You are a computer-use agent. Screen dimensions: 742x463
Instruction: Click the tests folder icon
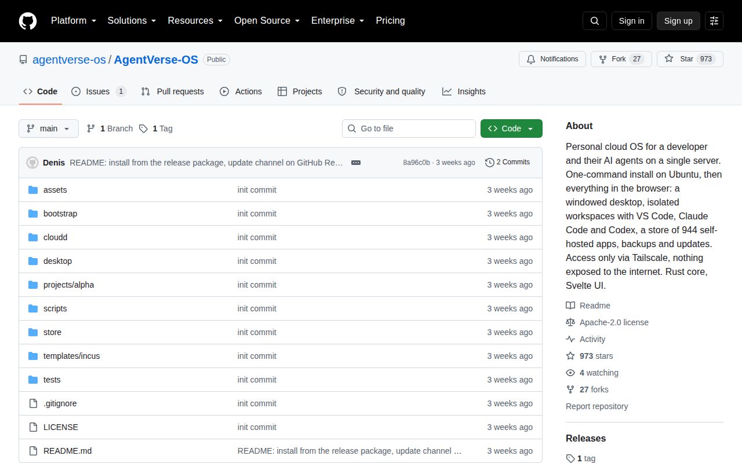(33, 380)
